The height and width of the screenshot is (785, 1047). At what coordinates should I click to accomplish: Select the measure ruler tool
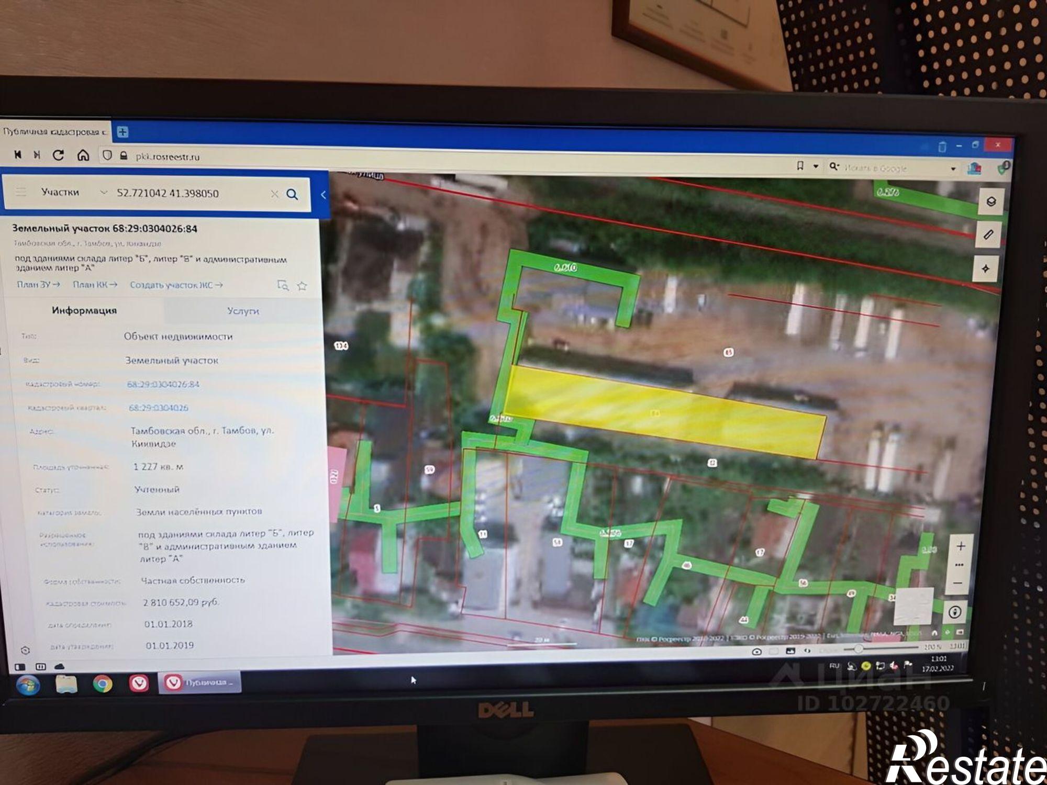(988, 234)
